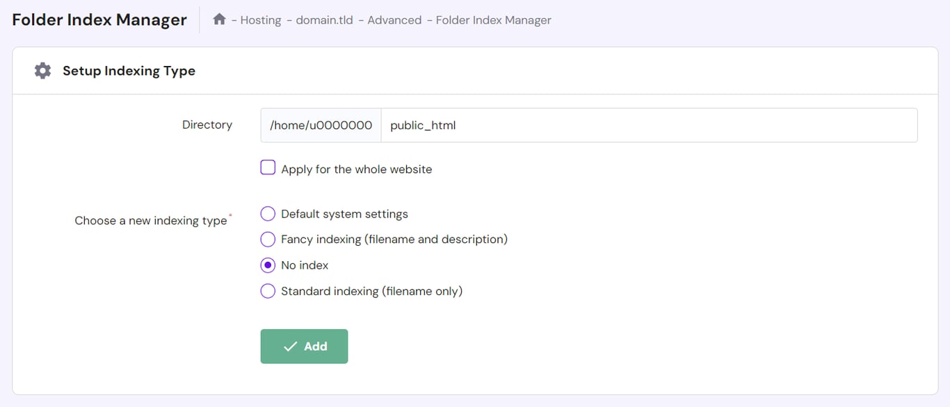Click the Directory field label

tap(207, 124)
